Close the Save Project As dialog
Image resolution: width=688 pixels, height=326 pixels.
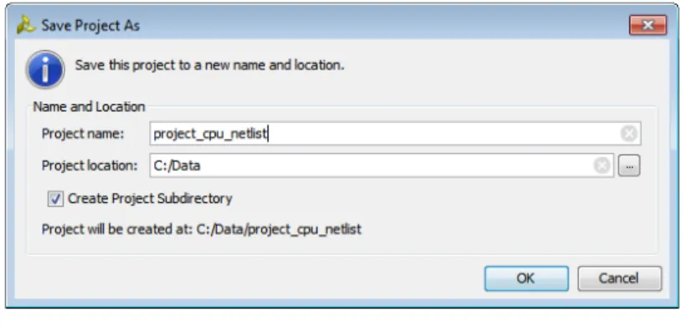(648, 25)
